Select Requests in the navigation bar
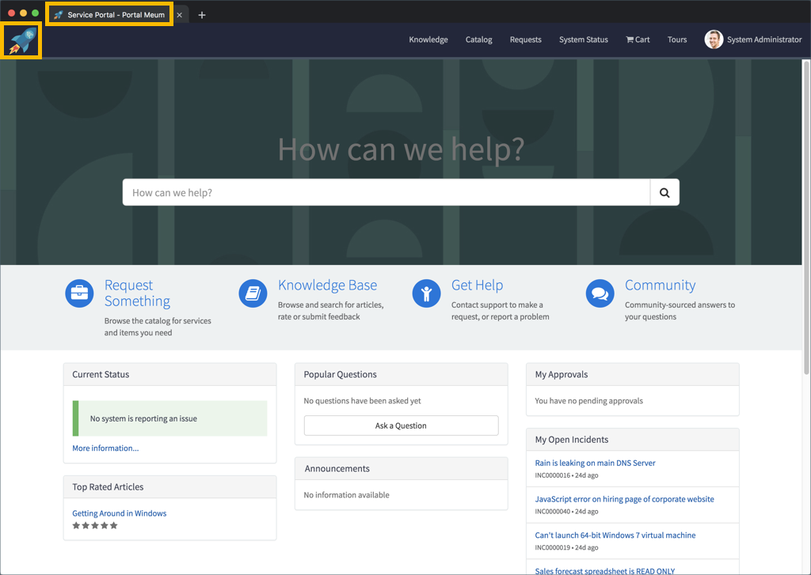 point(525,39)
